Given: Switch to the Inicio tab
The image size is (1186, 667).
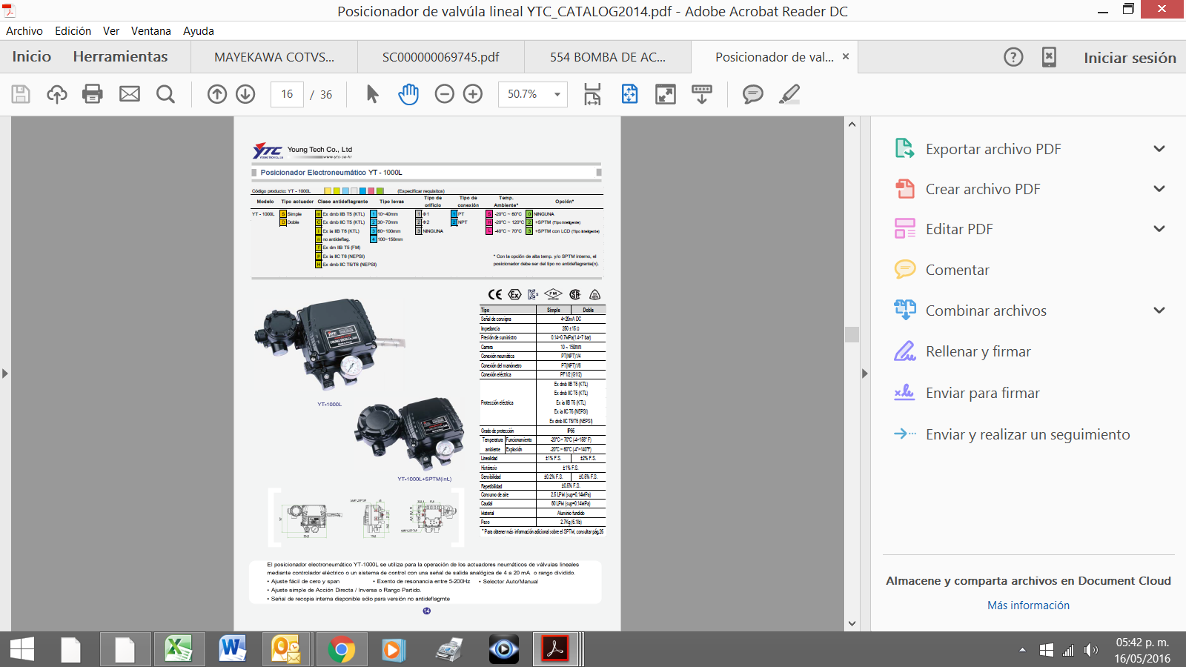Looking at the screenshot, I should coord(32,57).
